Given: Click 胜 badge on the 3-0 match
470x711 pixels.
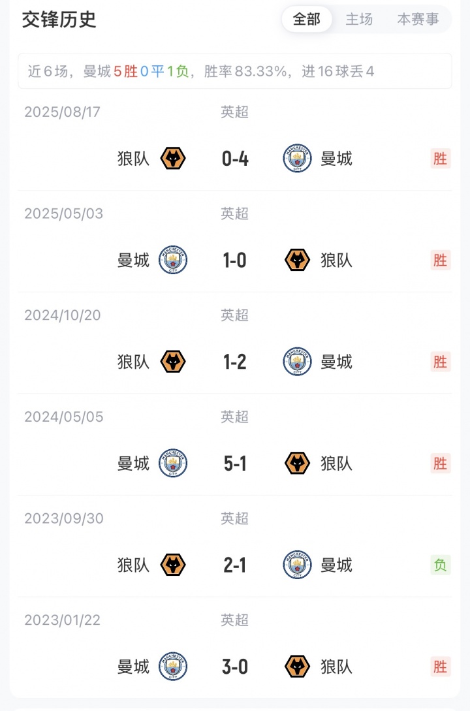Looking at the screenshot, I should coord(441,667).
